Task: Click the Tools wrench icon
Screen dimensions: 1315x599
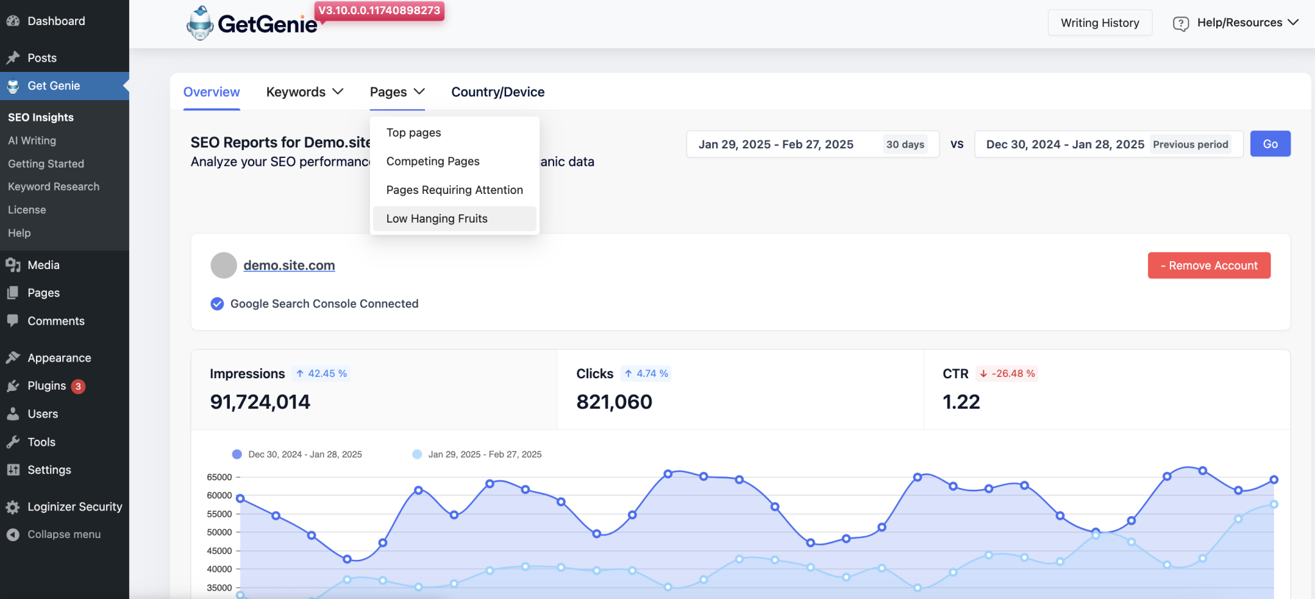Action: 13,442
